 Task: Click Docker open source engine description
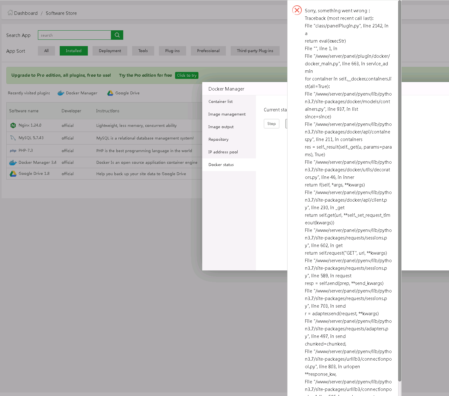point(147,163)
